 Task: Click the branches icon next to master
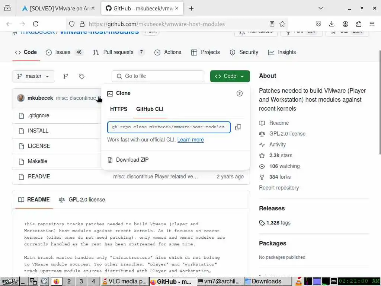click(x=65, y=76)
